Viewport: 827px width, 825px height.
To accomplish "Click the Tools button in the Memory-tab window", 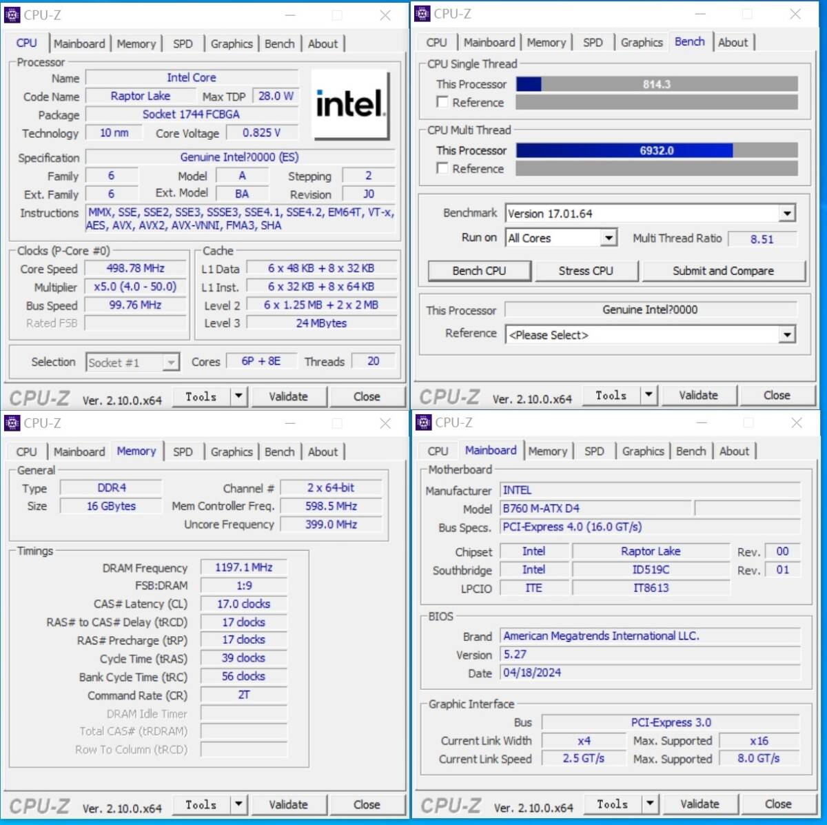I will coord(201,804).
